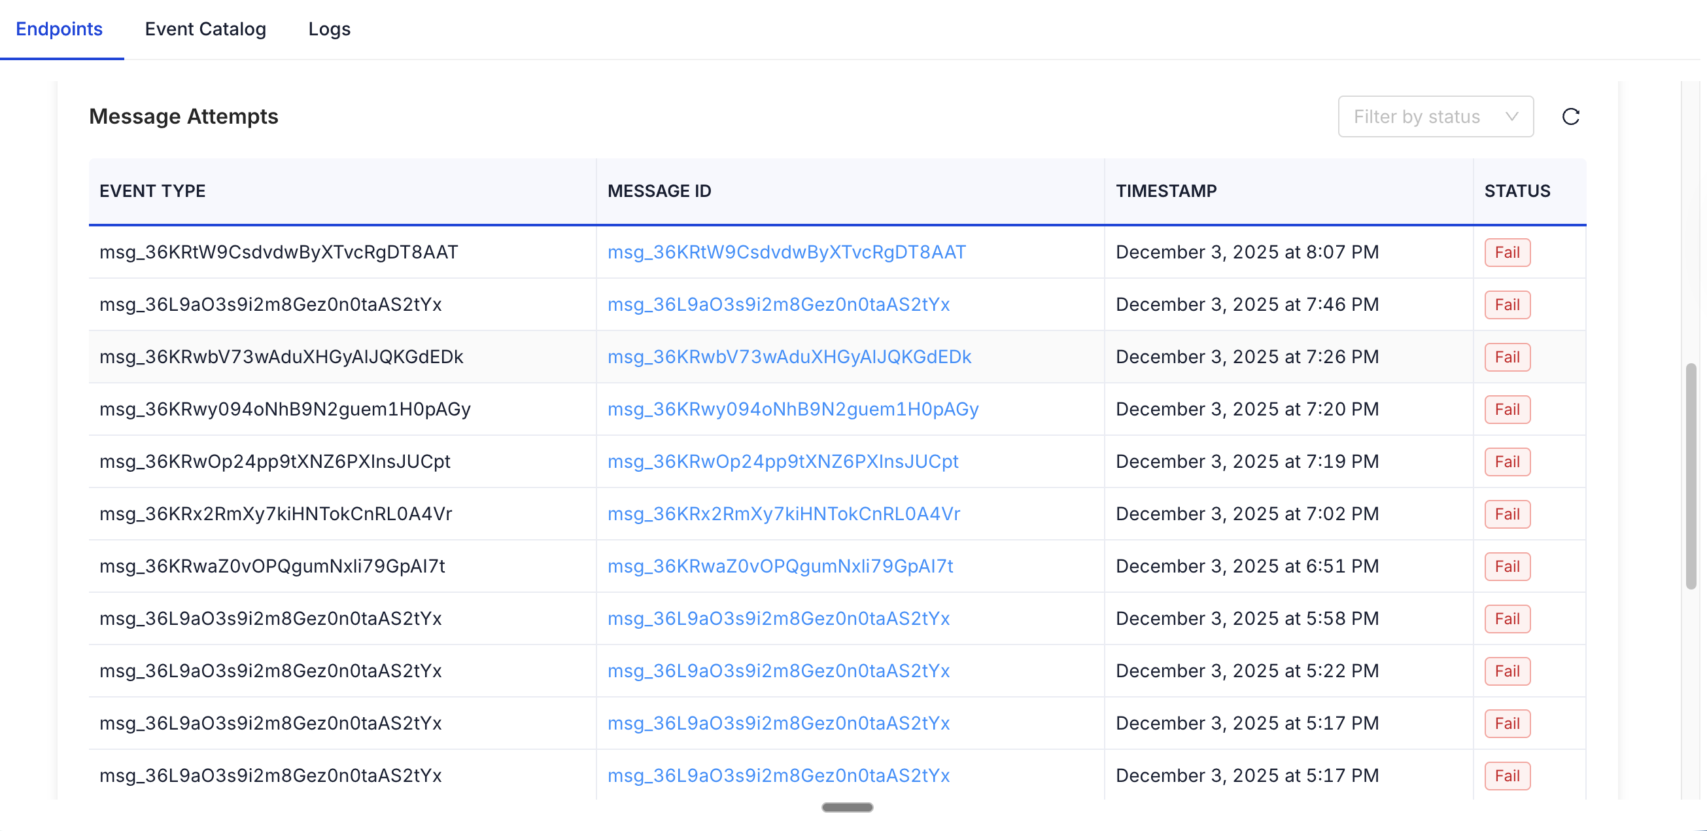Image resolution: width=1707 pixels, height=831 pixels.
Task: Click msg_36KRwbV73wAduXHGyAlJQKGdEDk message ID link
Action: [x=789, y=356]
